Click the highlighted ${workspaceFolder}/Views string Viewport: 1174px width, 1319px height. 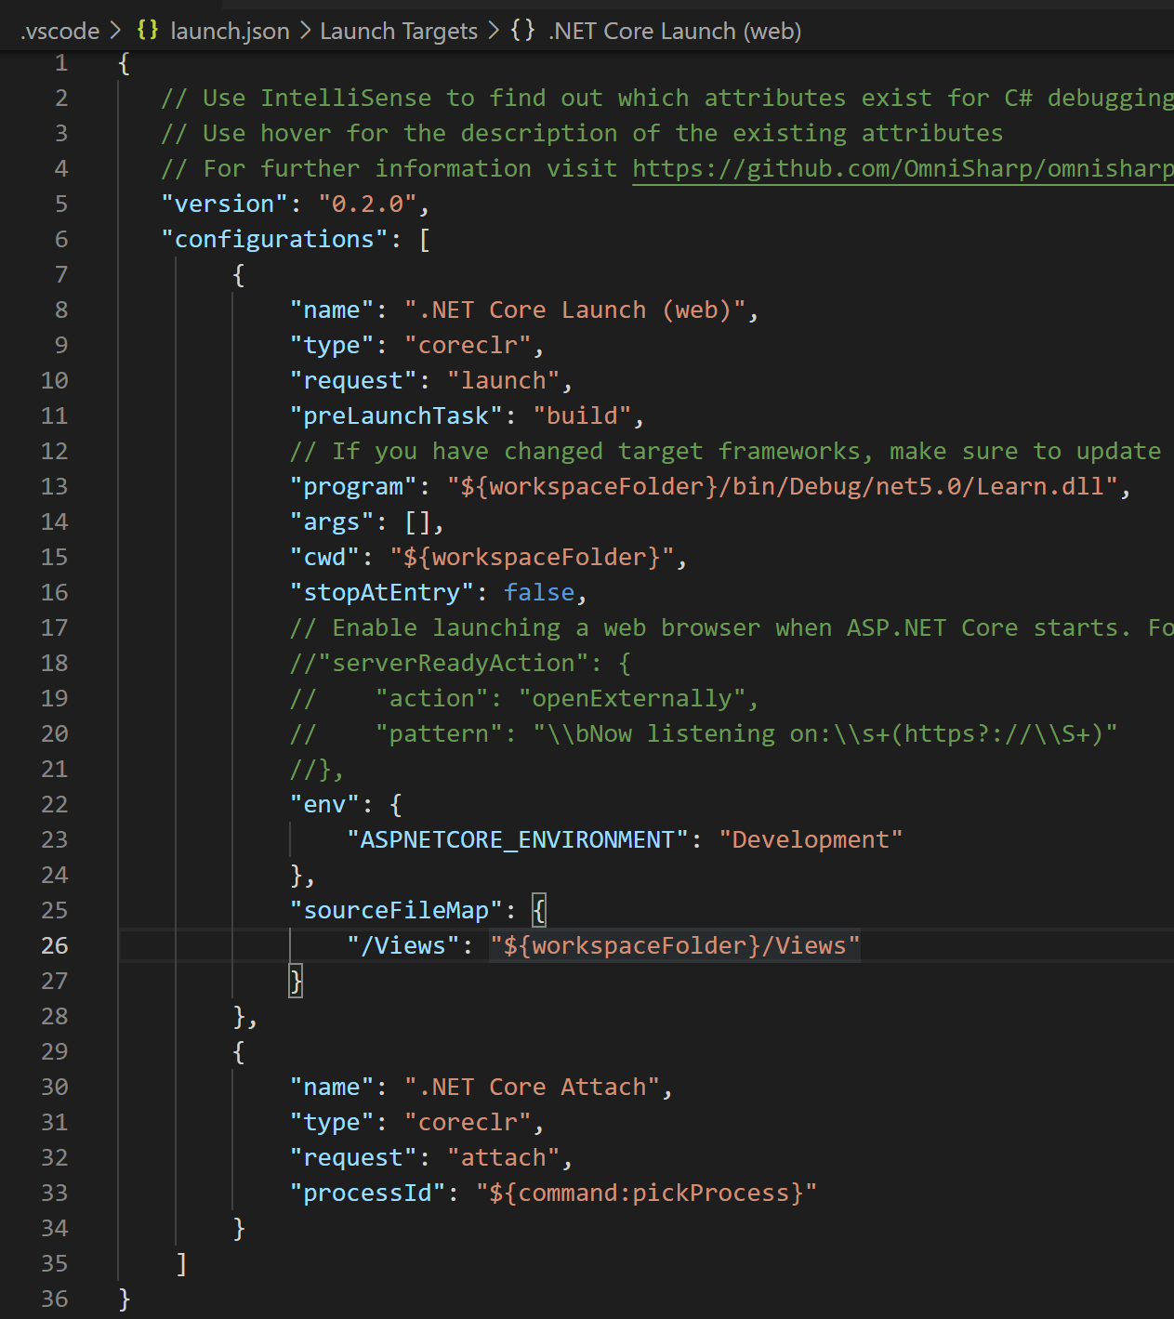click(x=674, y=945)
